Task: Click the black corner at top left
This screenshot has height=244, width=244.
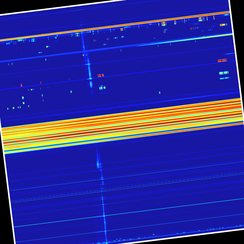Action: pyautogui.click(x=6, y=6)
